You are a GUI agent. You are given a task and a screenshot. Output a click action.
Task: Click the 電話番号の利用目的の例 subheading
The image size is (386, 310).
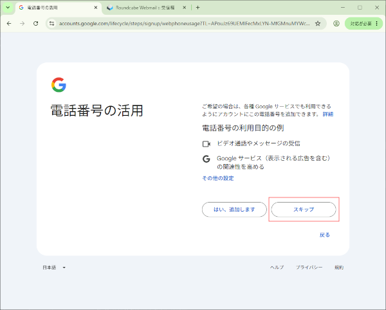click(243, 128)
